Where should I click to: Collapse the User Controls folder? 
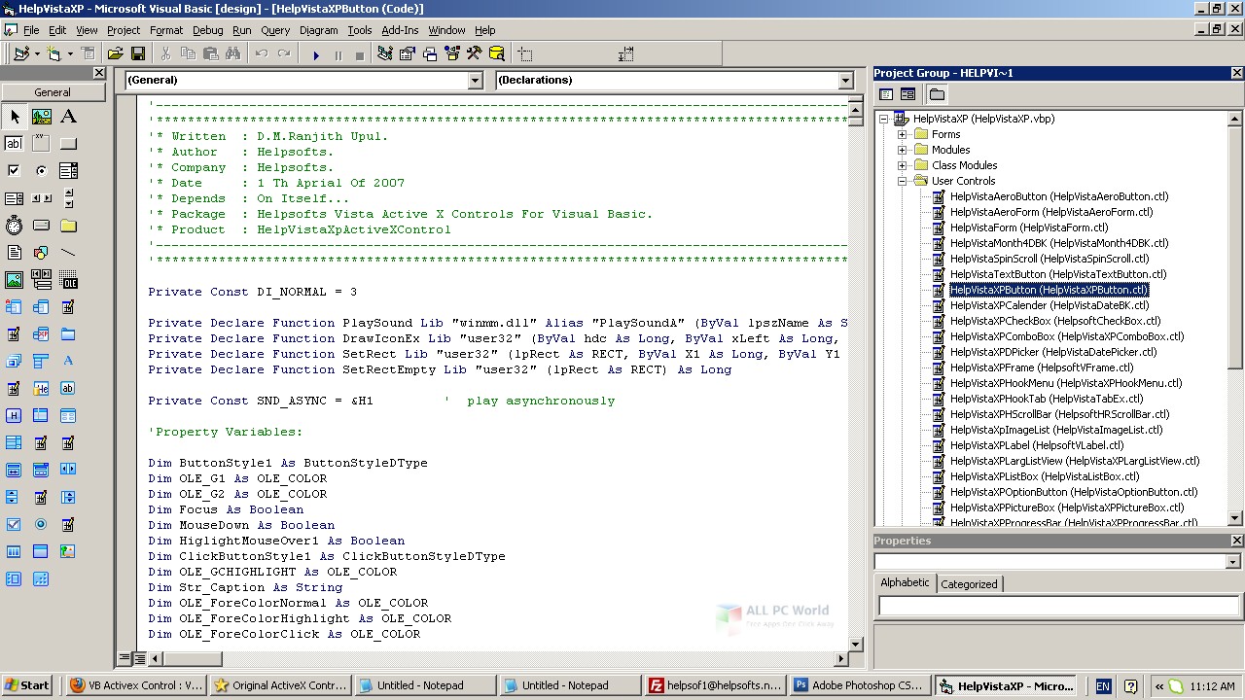click(x=902, y=181)
